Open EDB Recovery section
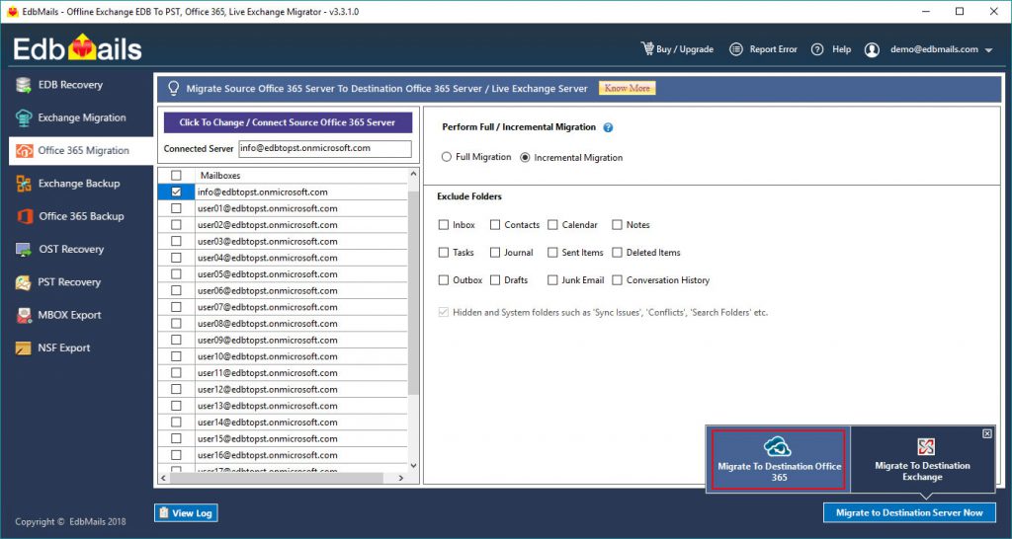 pos(70,85)
